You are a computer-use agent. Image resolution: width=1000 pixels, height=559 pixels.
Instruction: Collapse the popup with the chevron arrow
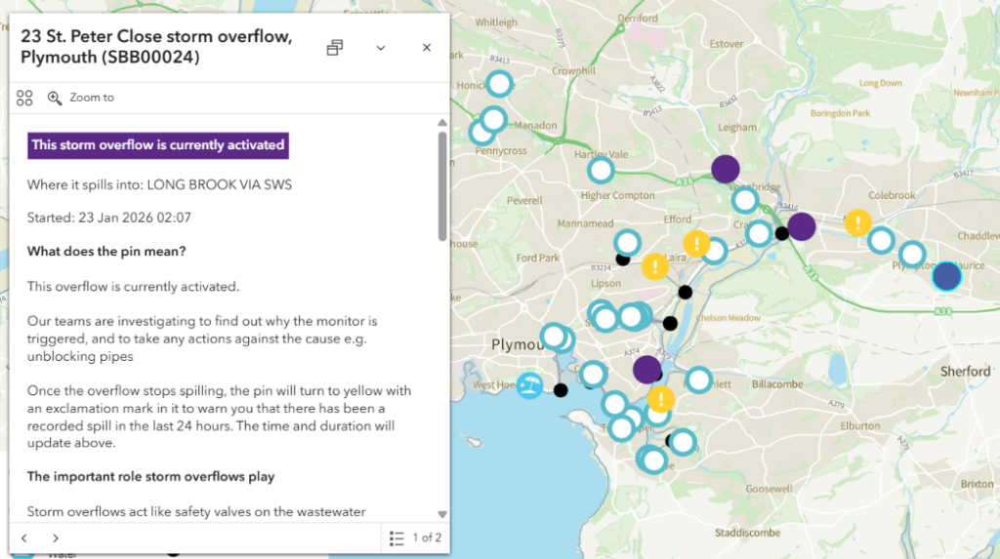click(x=381, y=48)
